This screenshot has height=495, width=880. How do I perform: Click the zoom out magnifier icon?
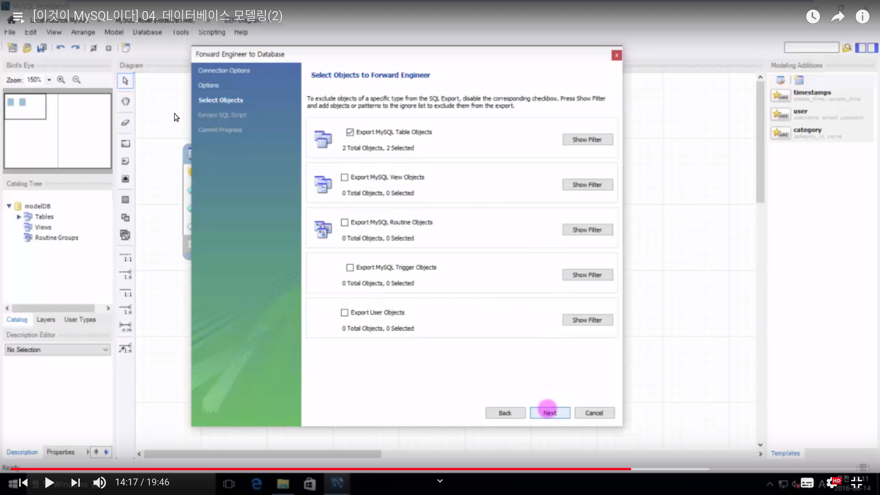pyautogui.click(x=77, y=80)
